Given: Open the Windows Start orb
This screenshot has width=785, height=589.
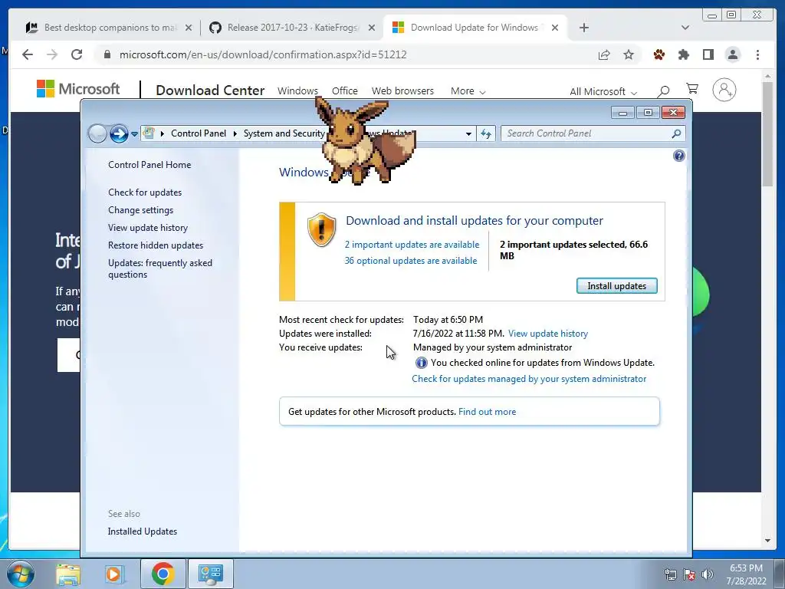Looking at the screenshot, I should 20,574.
